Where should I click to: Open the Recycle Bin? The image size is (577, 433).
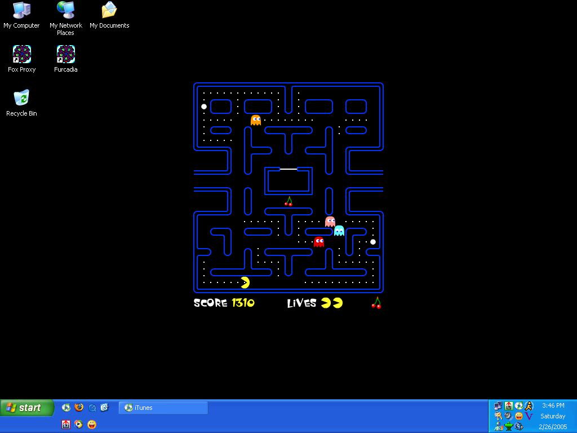pos(21,103)
